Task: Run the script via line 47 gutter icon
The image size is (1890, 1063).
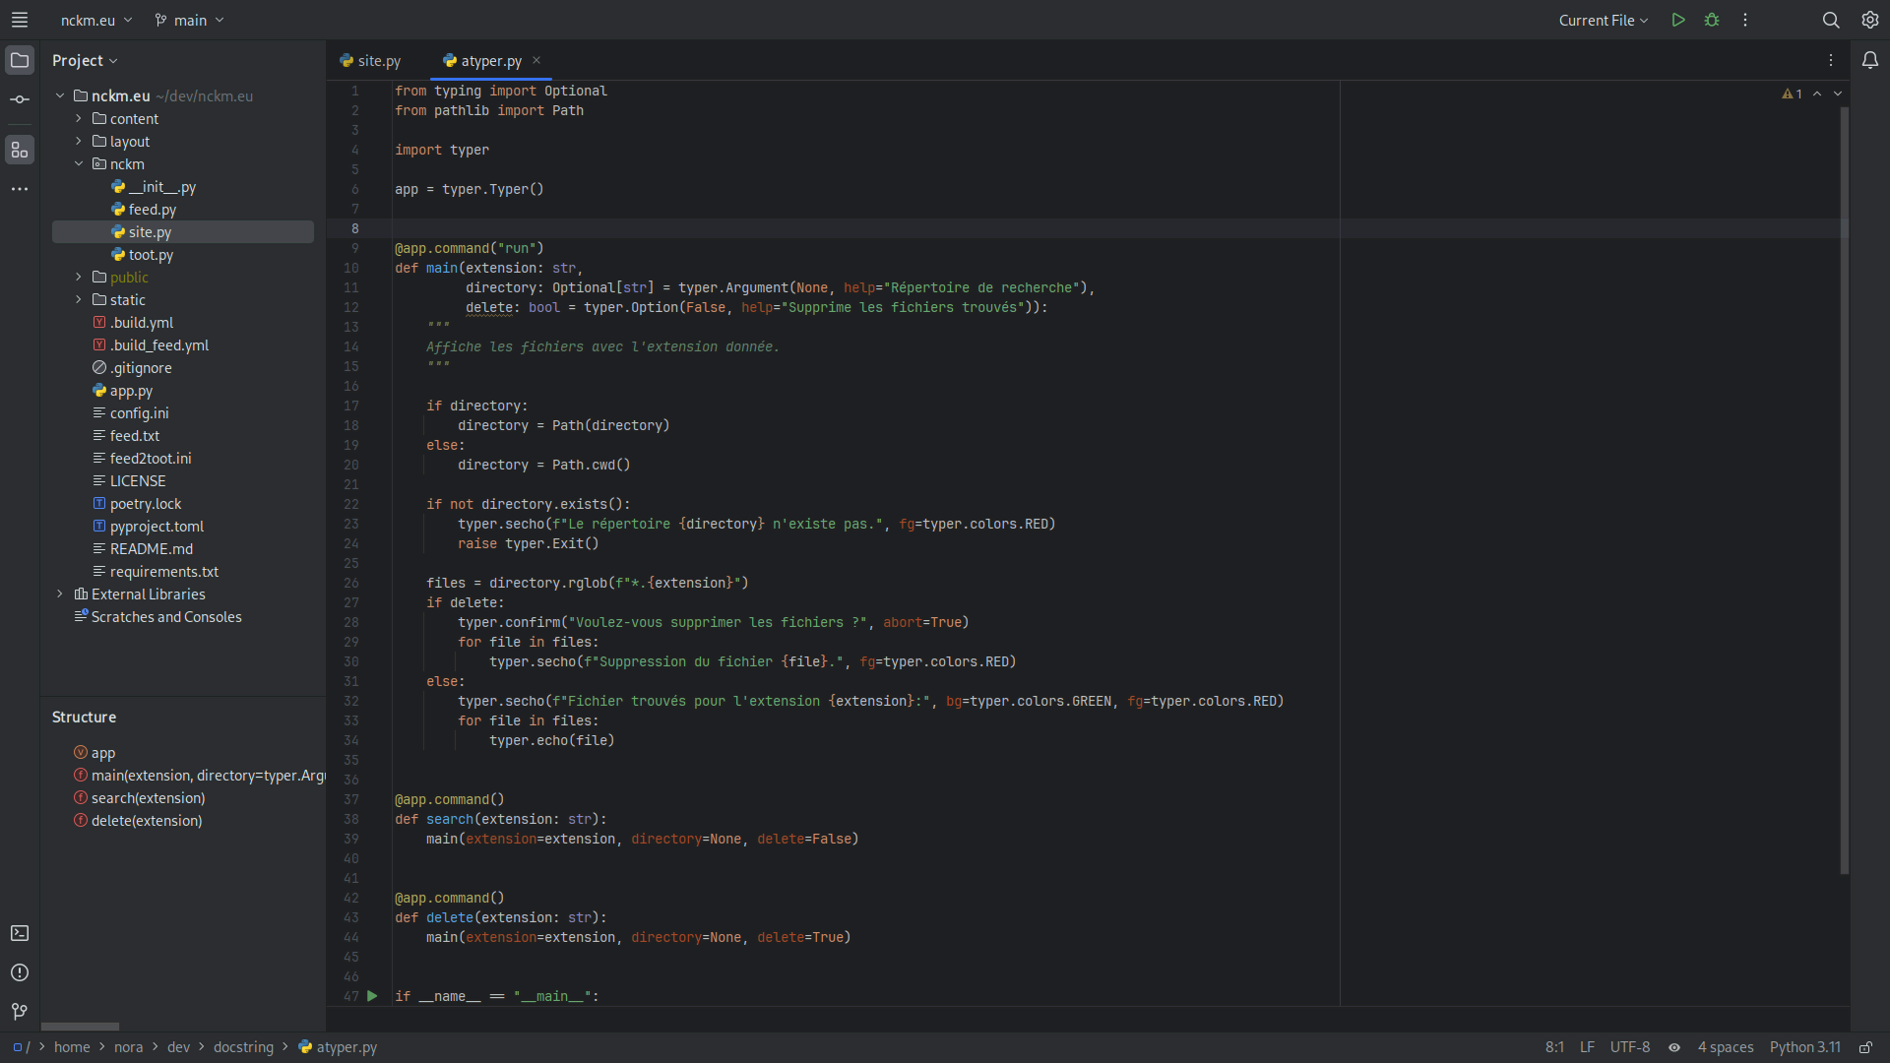Action: pos(372,996)
